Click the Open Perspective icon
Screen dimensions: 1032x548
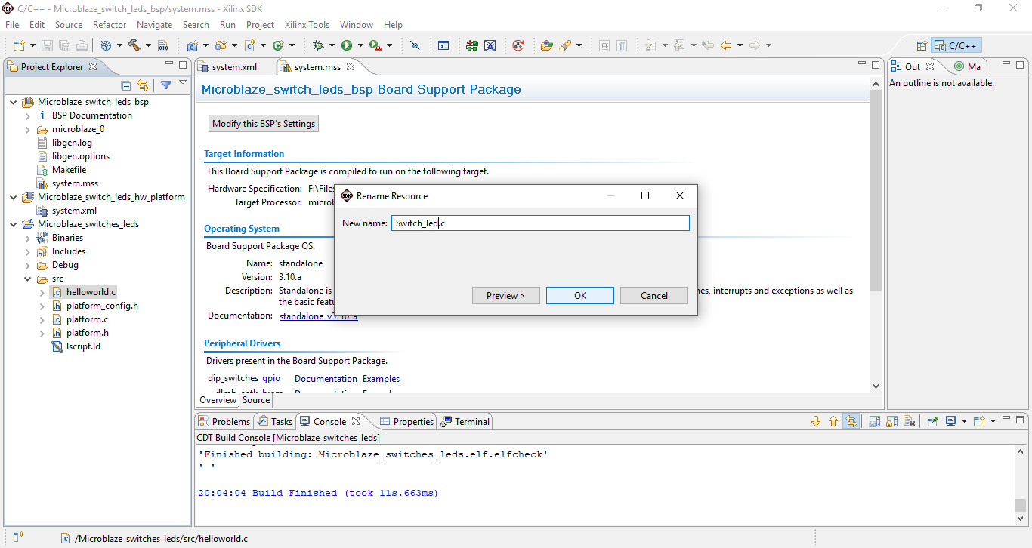921,45
